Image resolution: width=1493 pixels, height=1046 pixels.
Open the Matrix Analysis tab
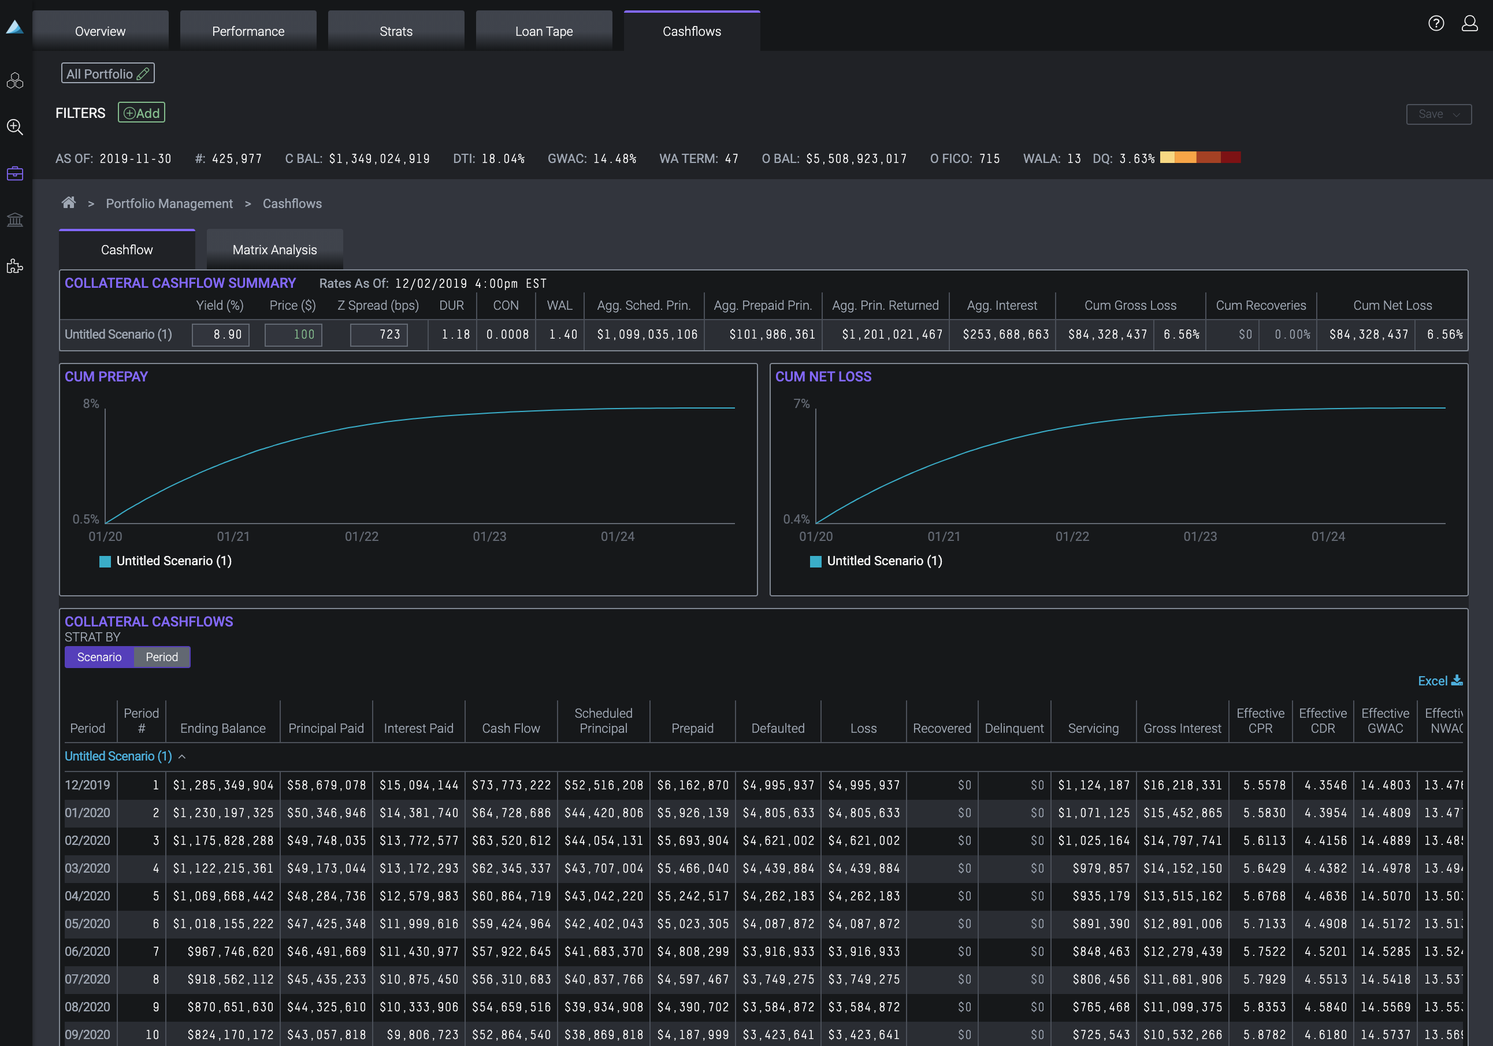click(274, 249)
